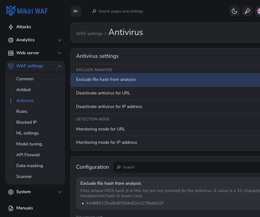Click the Antivirus settings heading

point(97,56)
